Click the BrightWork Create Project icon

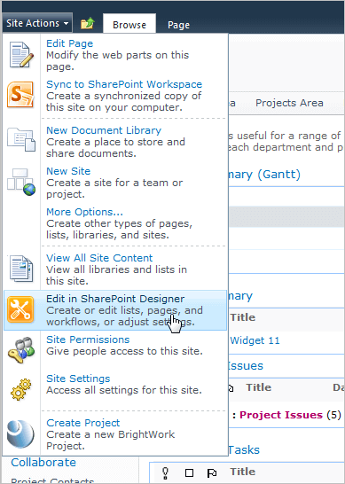20,434
